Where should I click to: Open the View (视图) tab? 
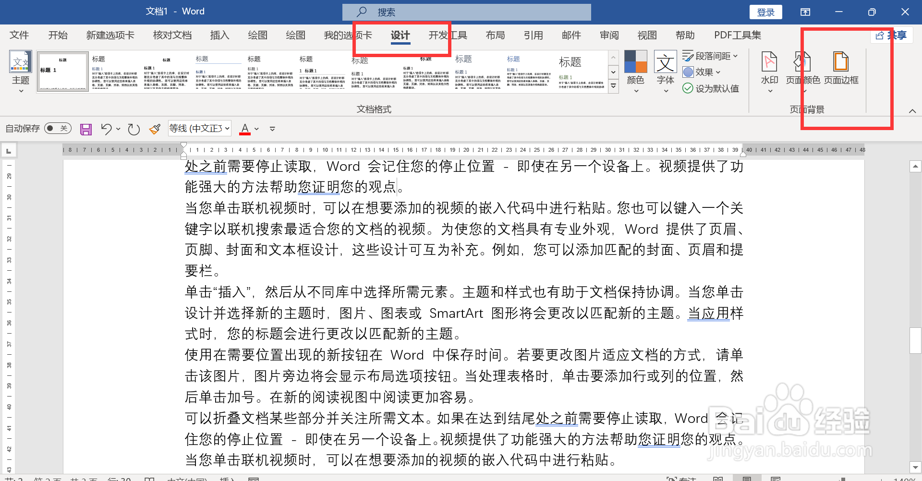click(647, 35)
